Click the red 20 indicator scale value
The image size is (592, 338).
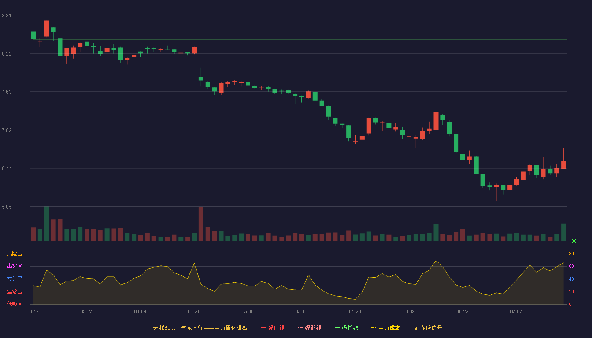tap(571, 292)
